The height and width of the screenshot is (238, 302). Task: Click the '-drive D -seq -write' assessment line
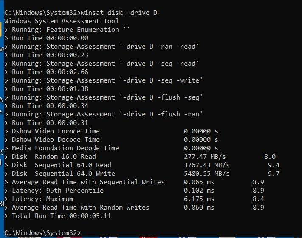pos(107,80)
